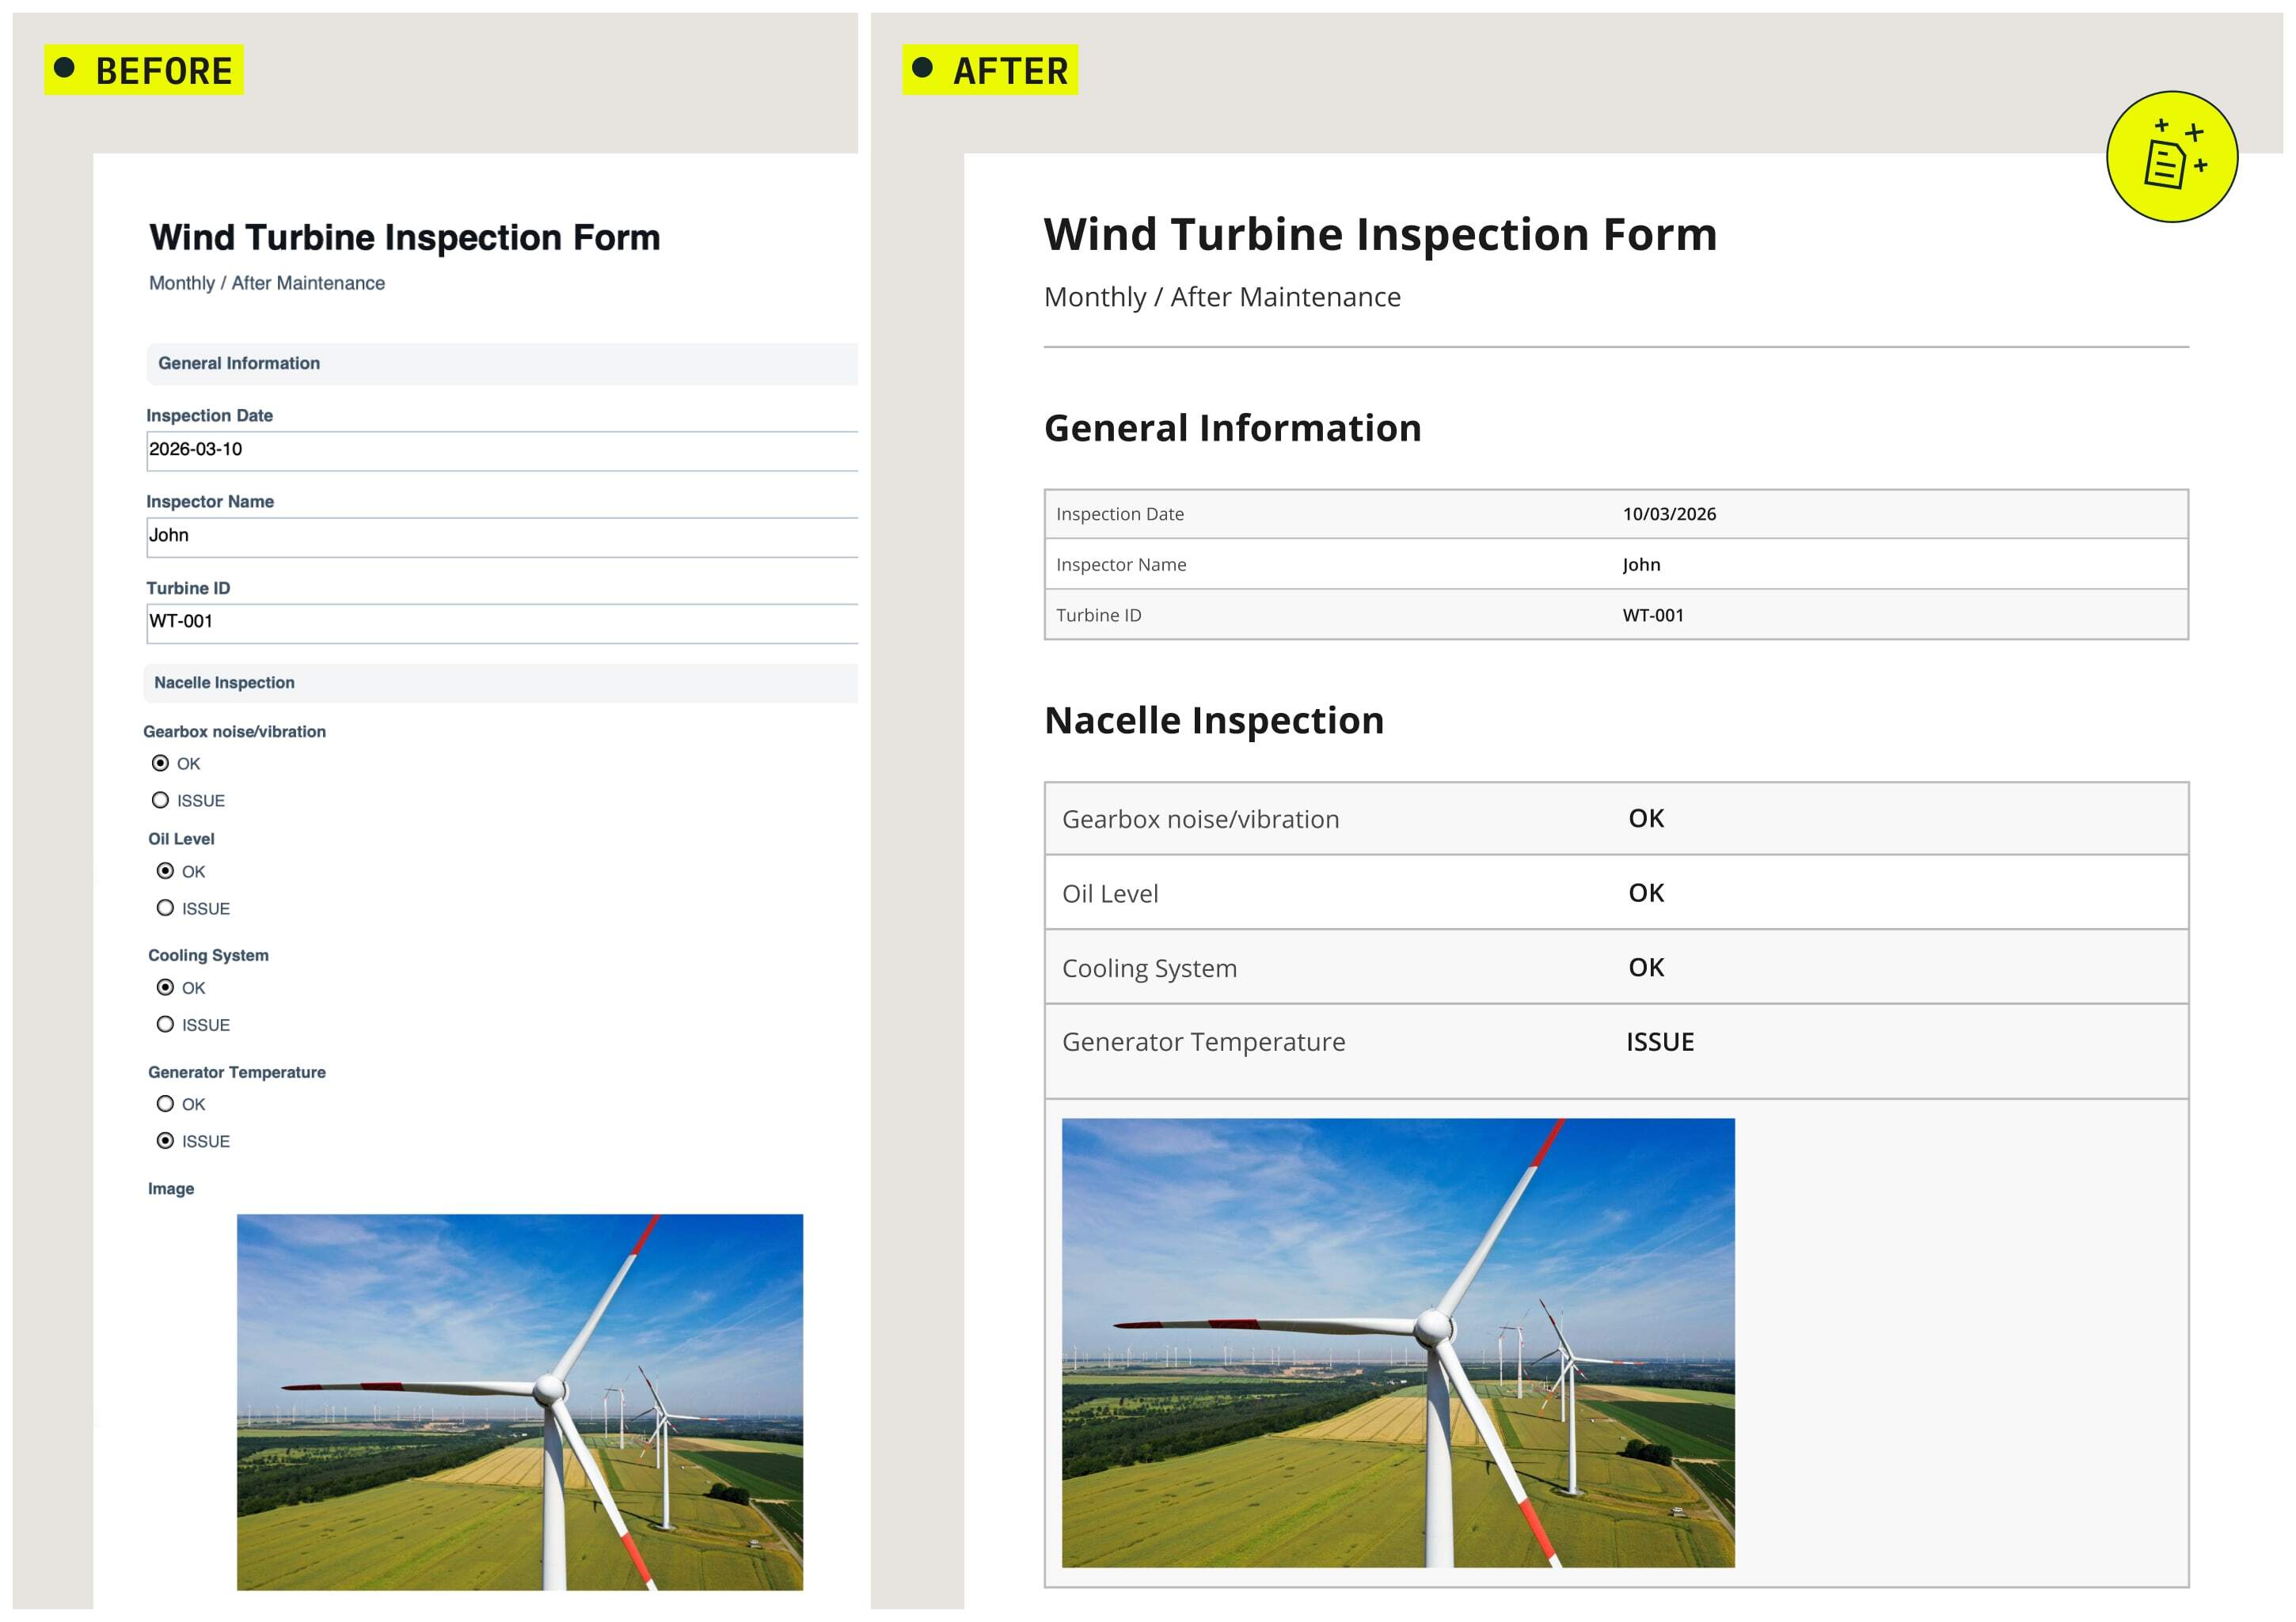2296x1622 pixels.
Task: Click the John value in After table
Action: pyautogui.click(x=1641, y=565)
